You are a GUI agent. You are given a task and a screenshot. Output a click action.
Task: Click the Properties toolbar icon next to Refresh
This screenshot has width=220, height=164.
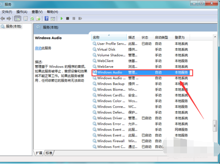[25, 19]
